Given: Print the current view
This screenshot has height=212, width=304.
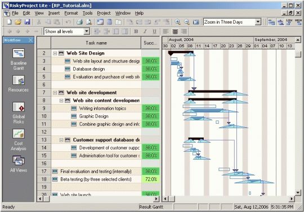Looking at the screenshot, I should tap(80, 22).
